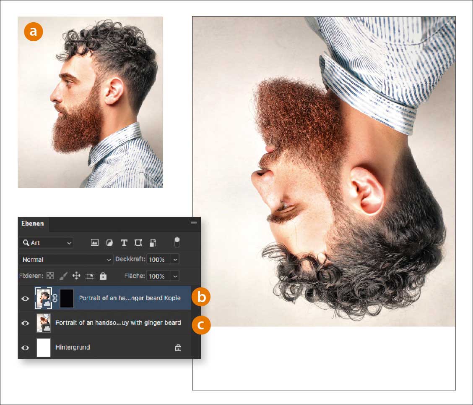Switch to the Ebenen tab

tap(33, 224)
